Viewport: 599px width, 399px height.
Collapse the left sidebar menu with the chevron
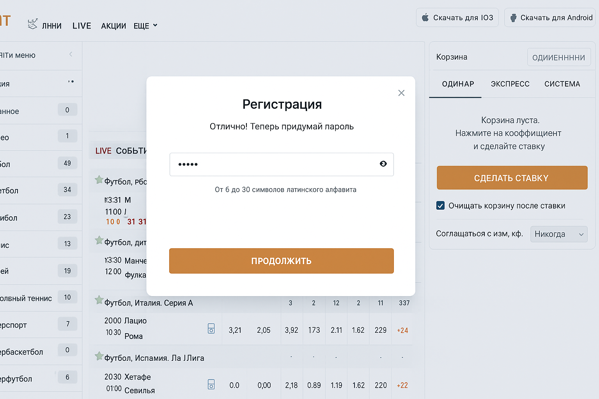71,55
